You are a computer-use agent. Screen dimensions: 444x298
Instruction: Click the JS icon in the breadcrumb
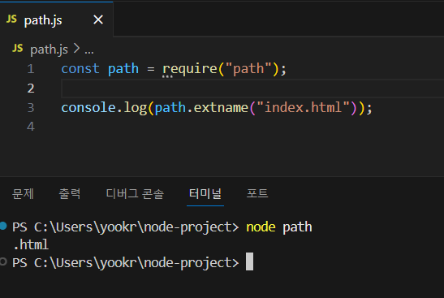click(18, 49)
